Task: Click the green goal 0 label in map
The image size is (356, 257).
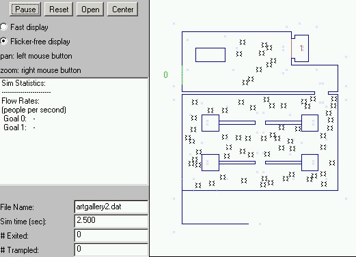Action: pos(165,74)
